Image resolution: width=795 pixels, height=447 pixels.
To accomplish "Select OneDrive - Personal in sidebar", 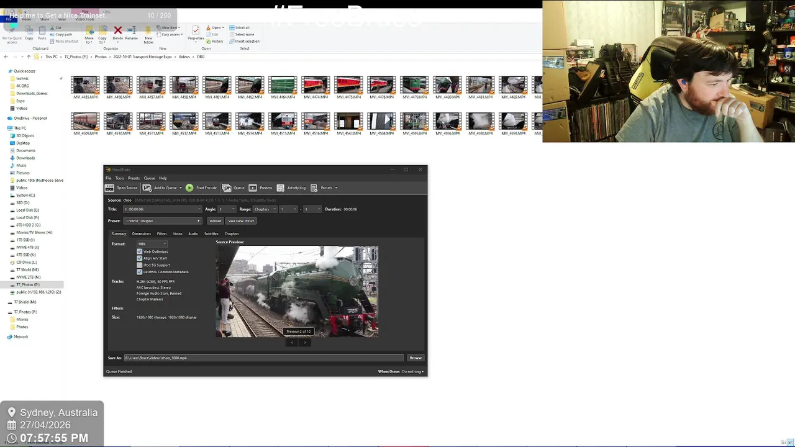I will coord(30,118).
